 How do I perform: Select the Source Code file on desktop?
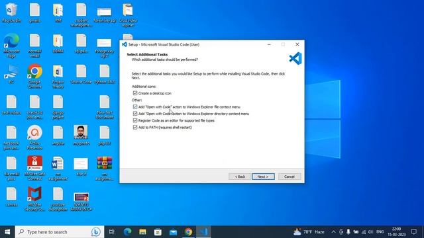pos(81,74)
